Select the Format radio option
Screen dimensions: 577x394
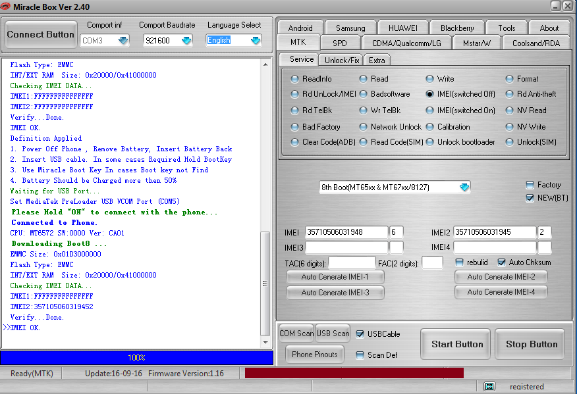click(x=509, y=79)
